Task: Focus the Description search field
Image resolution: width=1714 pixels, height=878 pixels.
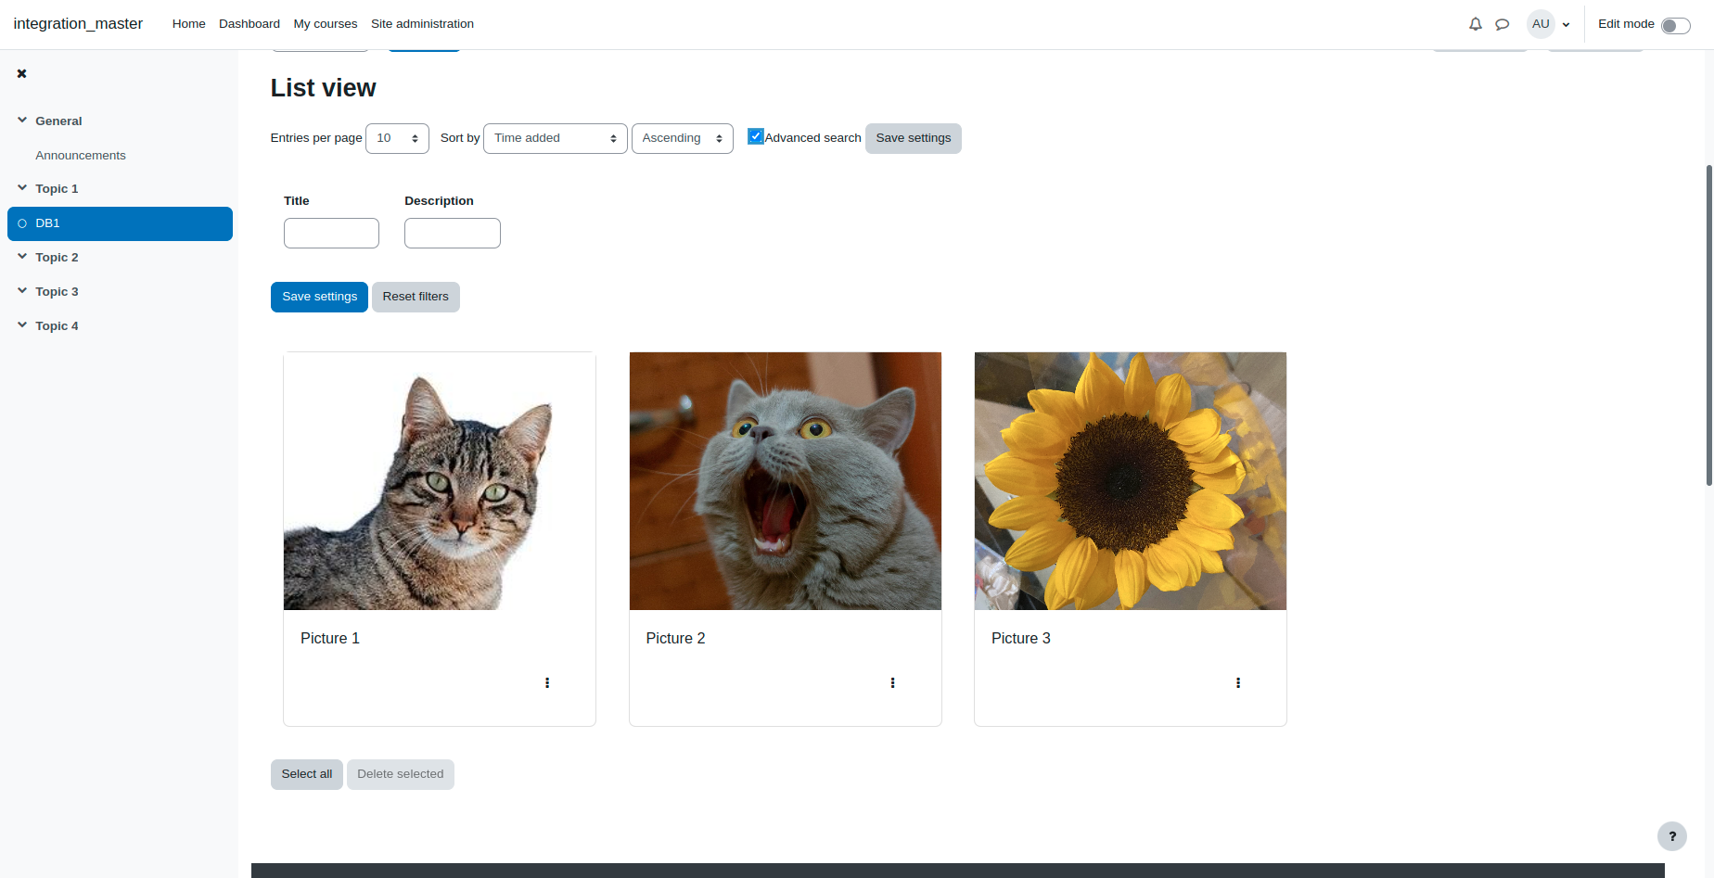Action: [453, 233]
